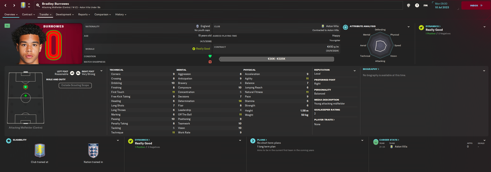Open the Player Traits link
This screenshot has width=491, height=172.
pyautogui.click(x=325, y=120)
